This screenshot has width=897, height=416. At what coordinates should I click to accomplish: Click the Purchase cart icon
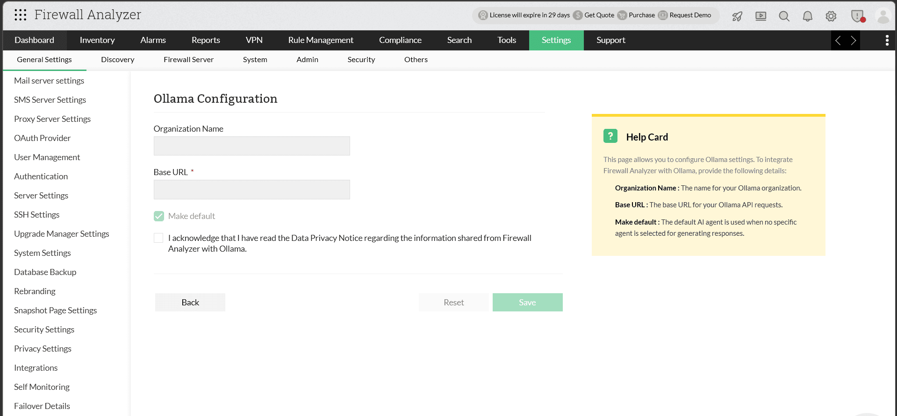pos(622,15)
